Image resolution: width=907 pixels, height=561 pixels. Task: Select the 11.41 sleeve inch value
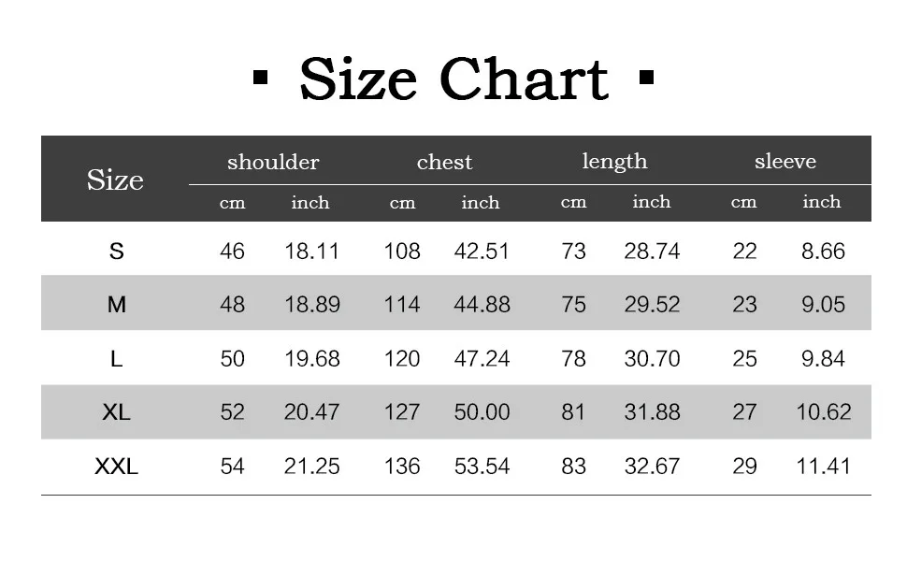823,467
